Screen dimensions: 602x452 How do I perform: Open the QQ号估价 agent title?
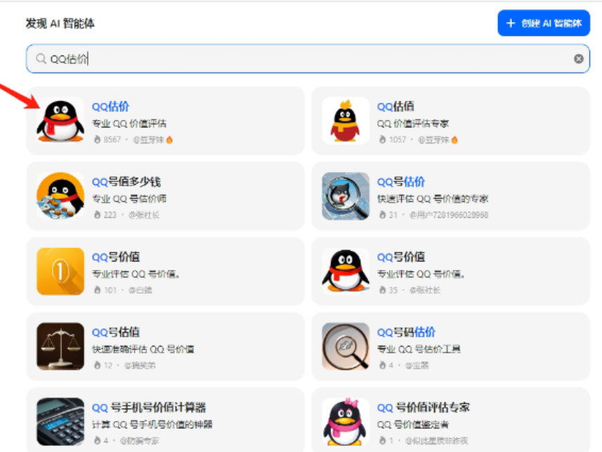pos(401,181)
